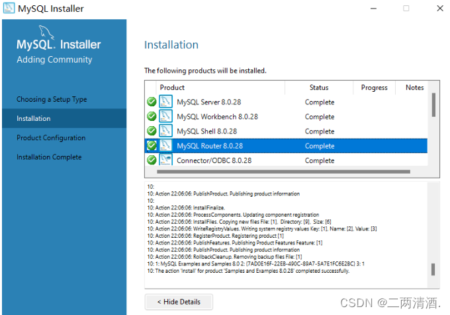450x315 pixels.
Task: Click the log line 'InstallFinalize.'
Action: (186, 207)
